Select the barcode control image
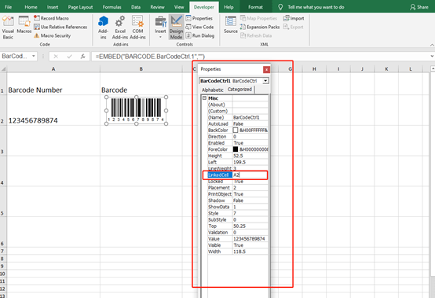The image size is (435, 298). click(136, 111)
